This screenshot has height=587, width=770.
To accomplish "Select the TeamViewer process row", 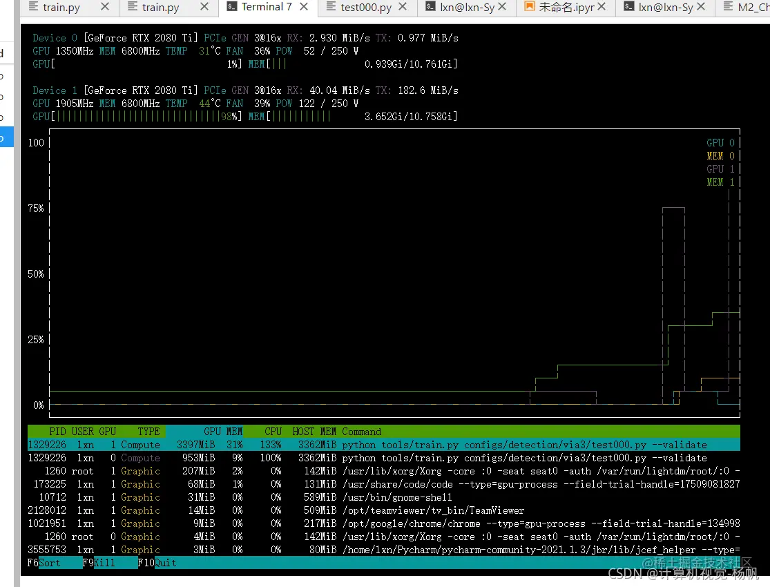I will tap(383, 511).
